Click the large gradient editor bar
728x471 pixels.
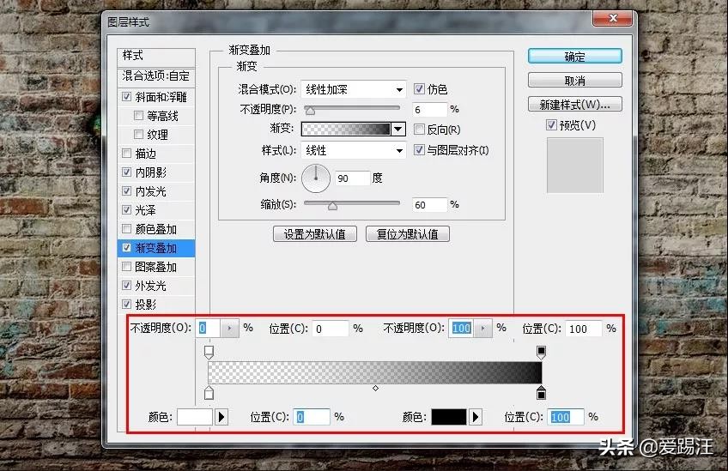(374, 372)
